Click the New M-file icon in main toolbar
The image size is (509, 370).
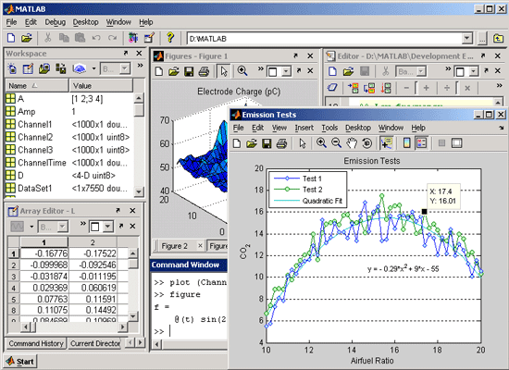[x=11, y=38]
